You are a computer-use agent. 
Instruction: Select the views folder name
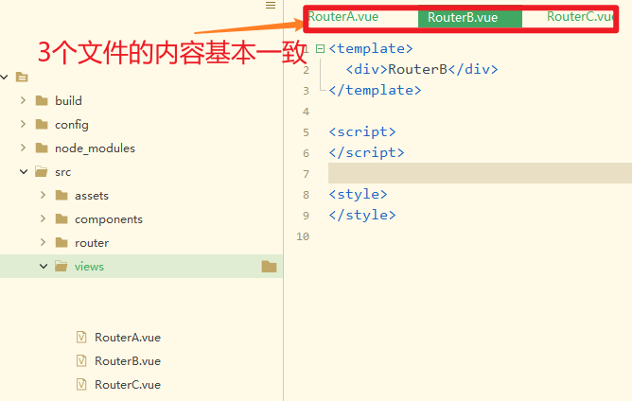click(x=90, y=267)
